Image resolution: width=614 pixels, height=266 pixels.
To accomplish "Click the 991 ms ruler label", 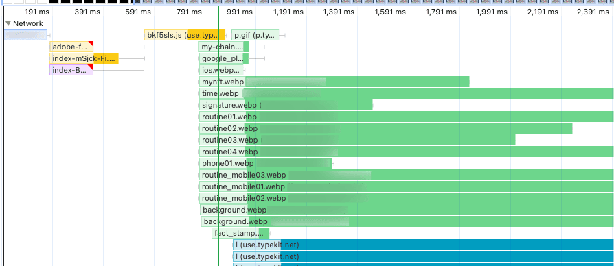I will pos(240,12).
